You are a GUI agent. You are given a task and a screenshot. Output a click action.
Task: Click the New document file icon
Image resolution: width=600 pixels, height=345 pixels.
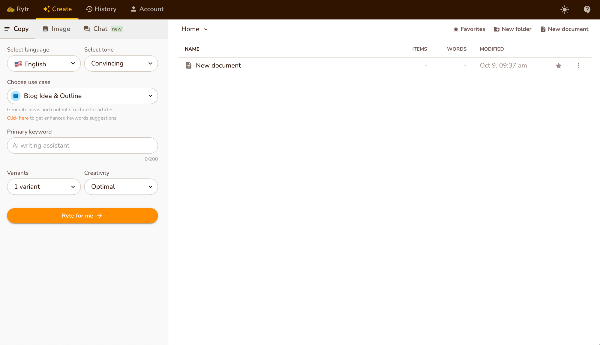click(188, 65)
